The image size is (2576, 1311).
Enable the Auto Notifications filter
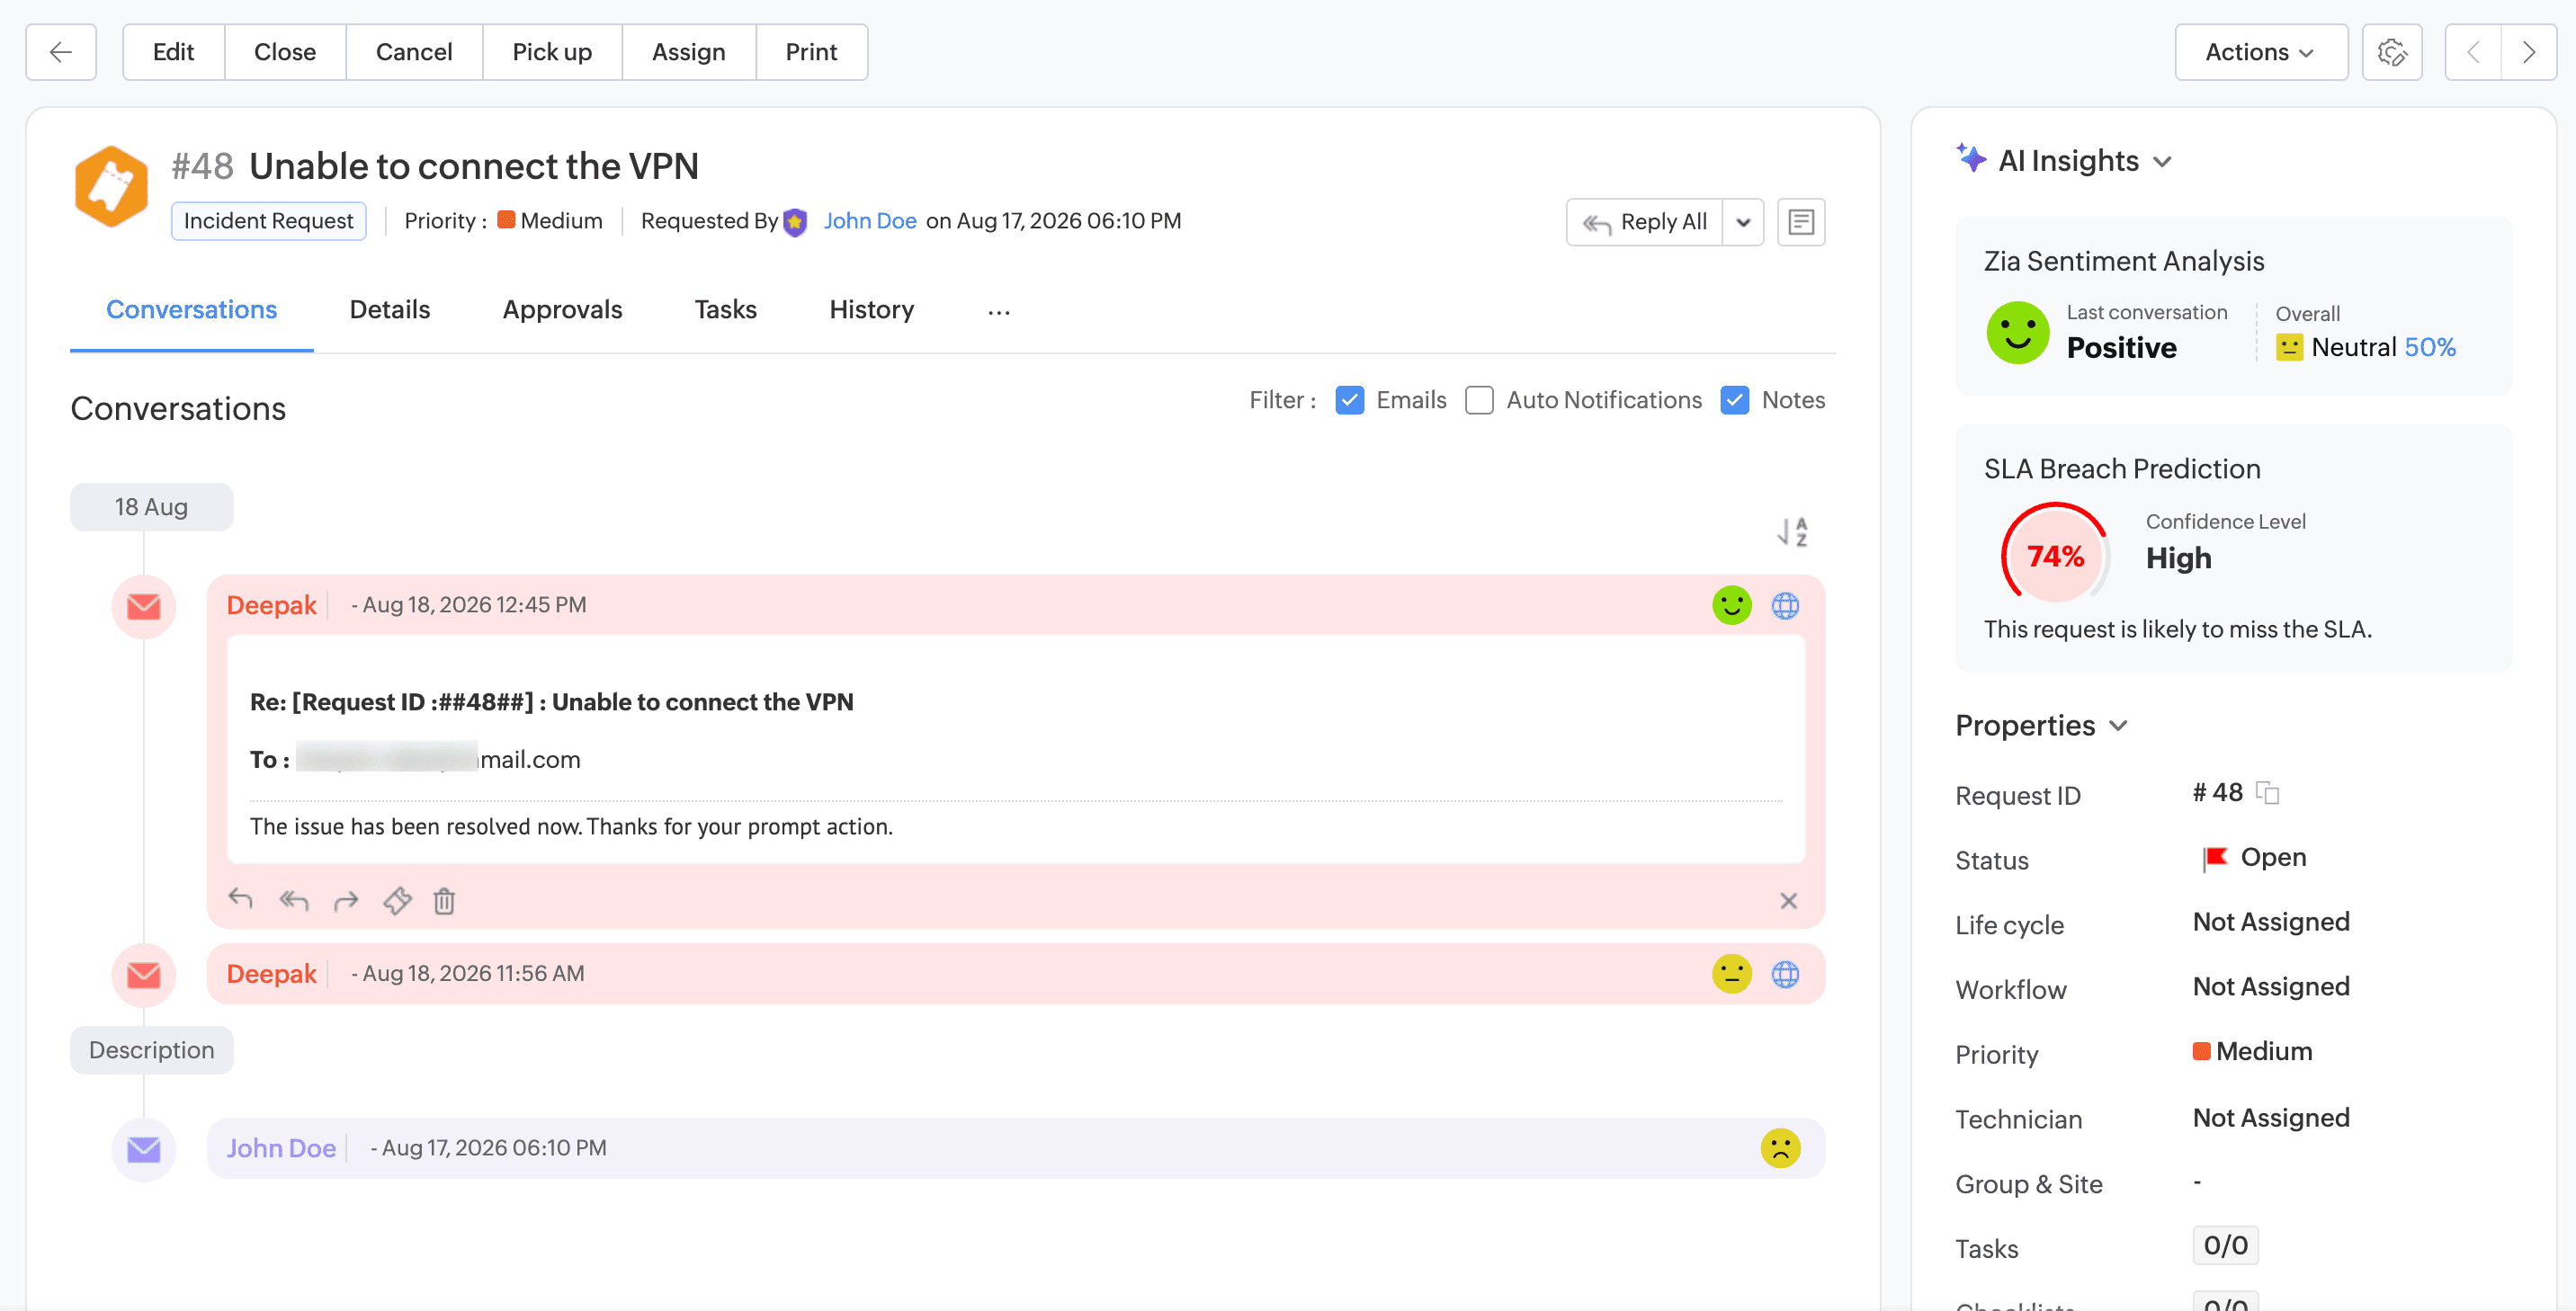(1479, 400)
